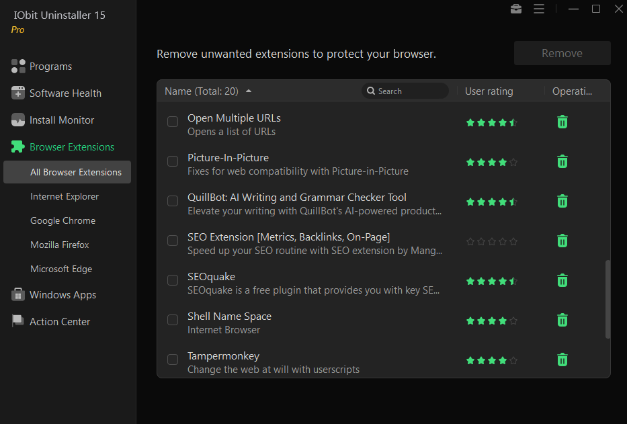Open the toolbox briefcase icon in title bar
The image size is (627, 424).
(516, 9)
